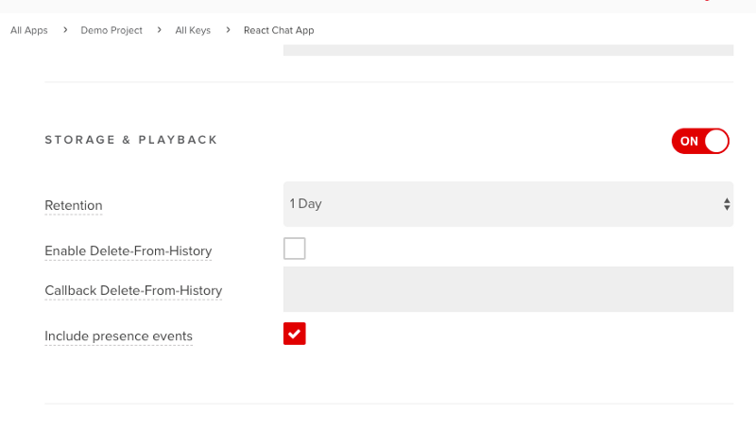Click the Include presence events label

tap(118, 335)
